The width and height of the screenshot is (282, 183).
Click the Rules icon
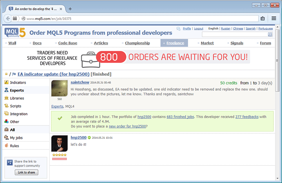click(7, 145)
